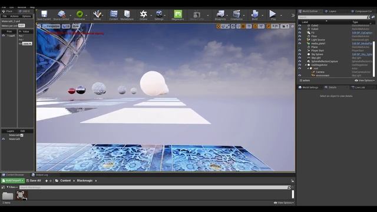Viewport: 377px width, 212px height.
Task: Open the Marketplace from the toolbar
Action: 127,15
